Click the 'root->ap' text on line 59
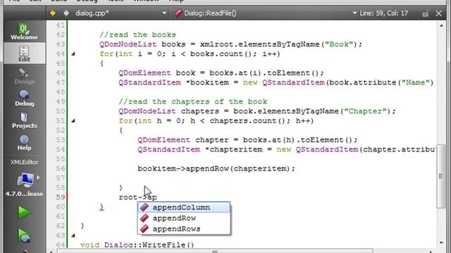Viewport: 451px width, 253px height. (138, 197)
